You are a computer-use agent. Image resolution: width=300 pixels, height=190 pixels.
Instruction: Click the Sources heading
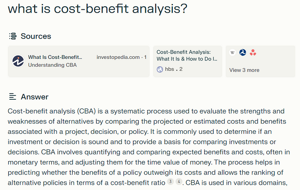[36, 36]
